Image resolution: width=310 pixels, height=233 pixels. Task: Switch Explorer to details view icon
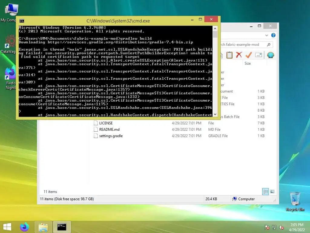coord(265,191)
